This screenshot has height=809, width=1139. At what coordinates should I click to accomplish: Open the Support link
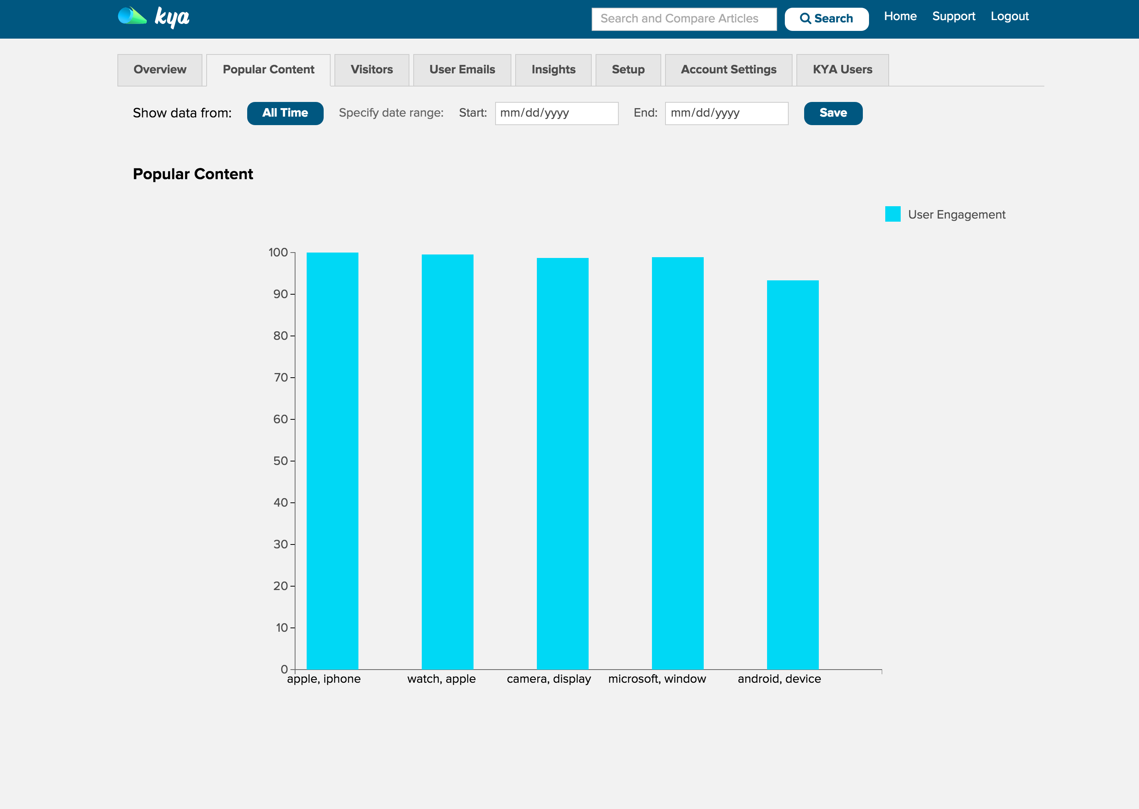tap(953, 17)
